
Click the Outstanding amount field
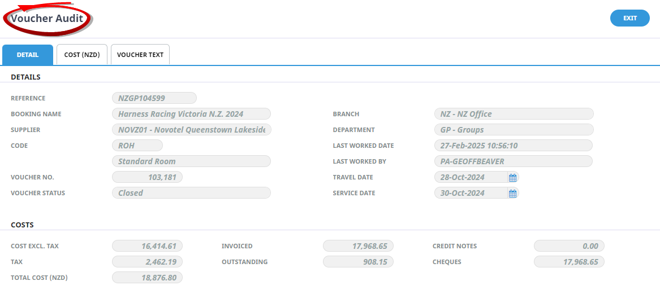[358, 262]
